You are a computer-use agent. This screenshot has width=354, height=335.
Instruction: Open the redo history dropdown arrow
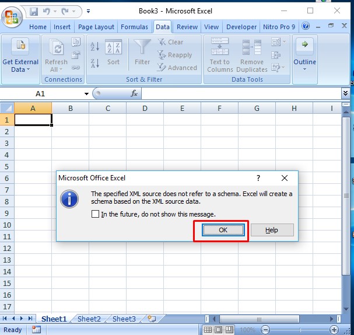coord(73,11)
